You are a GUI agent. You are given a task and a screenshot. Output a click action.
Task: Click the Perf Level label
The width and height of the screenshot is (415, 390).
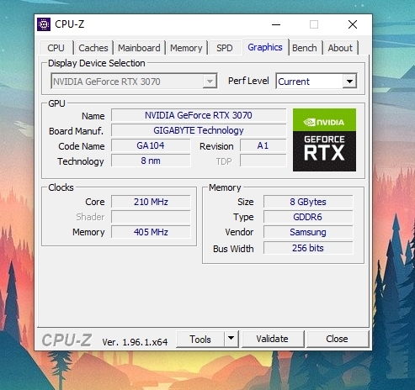coord(248,81)
